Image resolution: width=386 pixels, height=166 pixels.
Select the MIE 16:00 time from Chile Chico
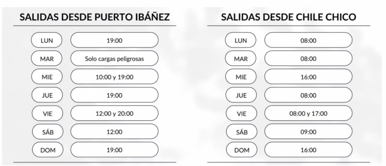point(308,77)
